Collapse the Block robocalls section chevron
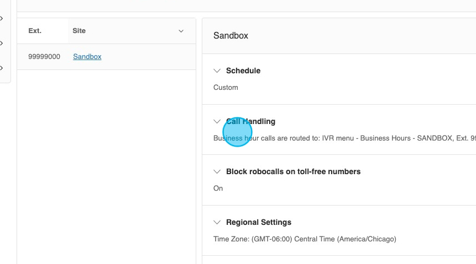Viewport: 476px width, 264px height. [217, 171]
